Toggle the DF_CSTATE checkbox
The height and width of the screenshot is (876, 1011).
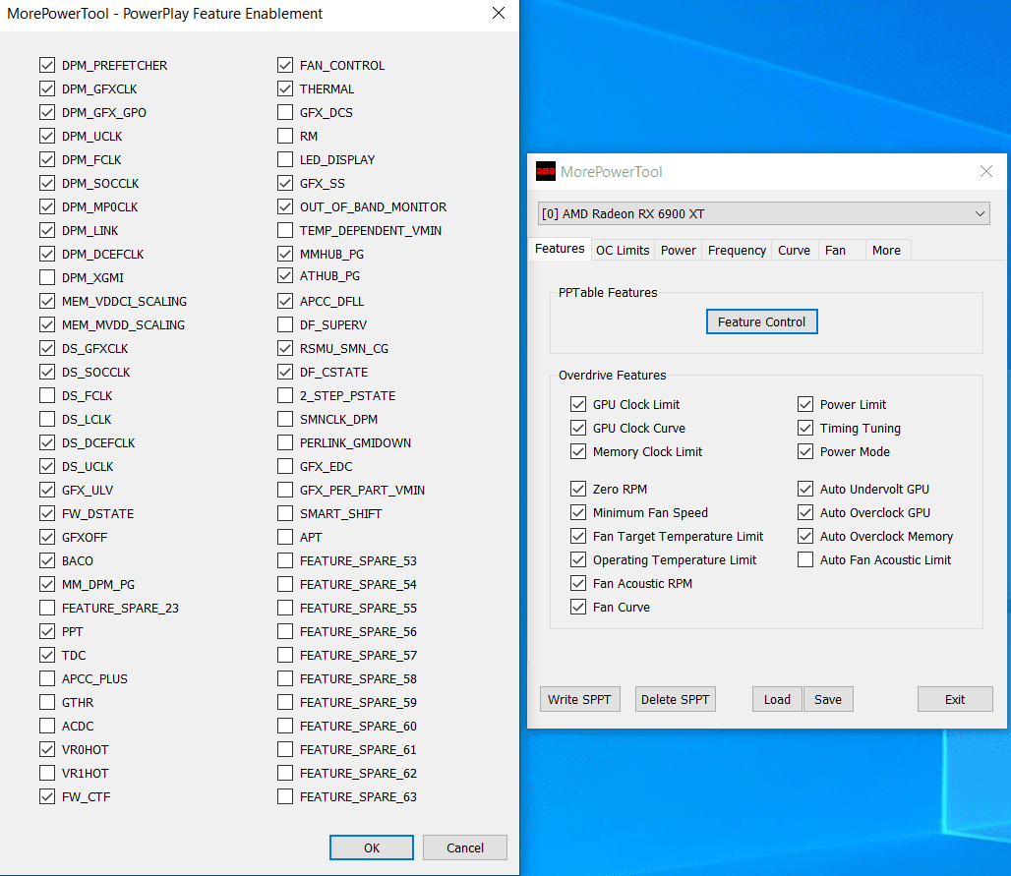click(x=285, y=372)
